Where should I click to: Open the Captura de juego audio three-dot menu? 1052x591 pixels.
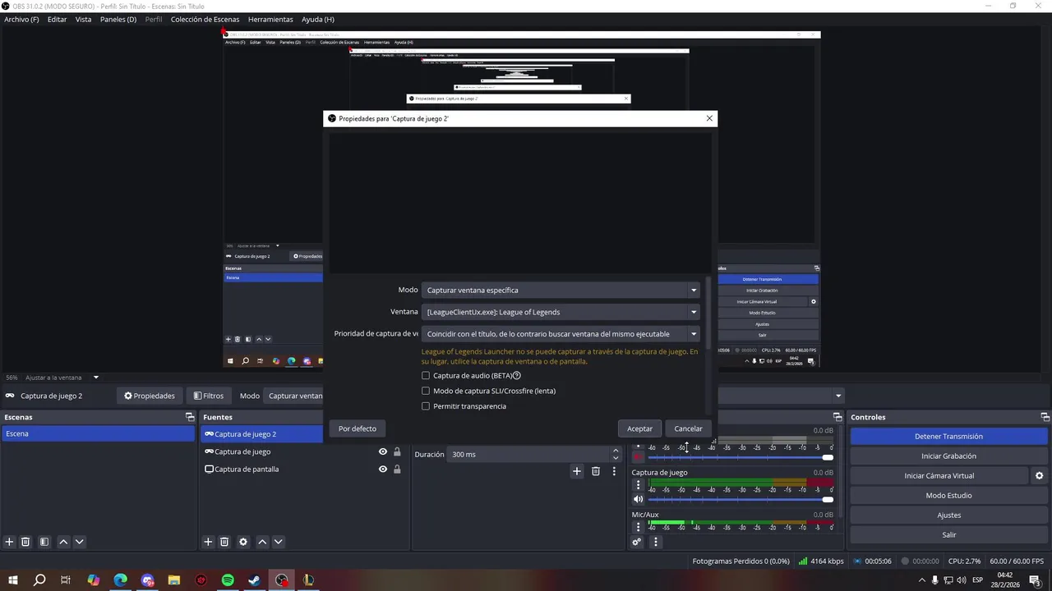tap(638, 485)
